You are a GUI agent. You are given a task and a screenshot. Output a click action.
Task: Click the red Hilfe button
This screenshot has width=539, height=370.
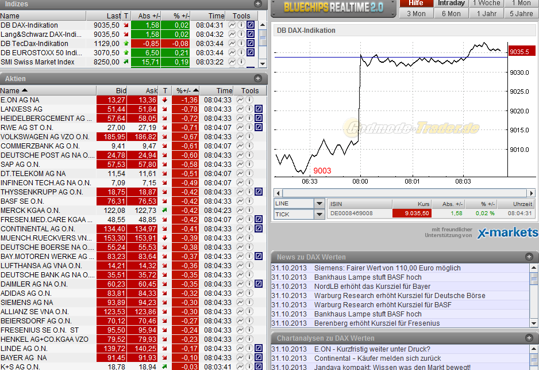416,3
